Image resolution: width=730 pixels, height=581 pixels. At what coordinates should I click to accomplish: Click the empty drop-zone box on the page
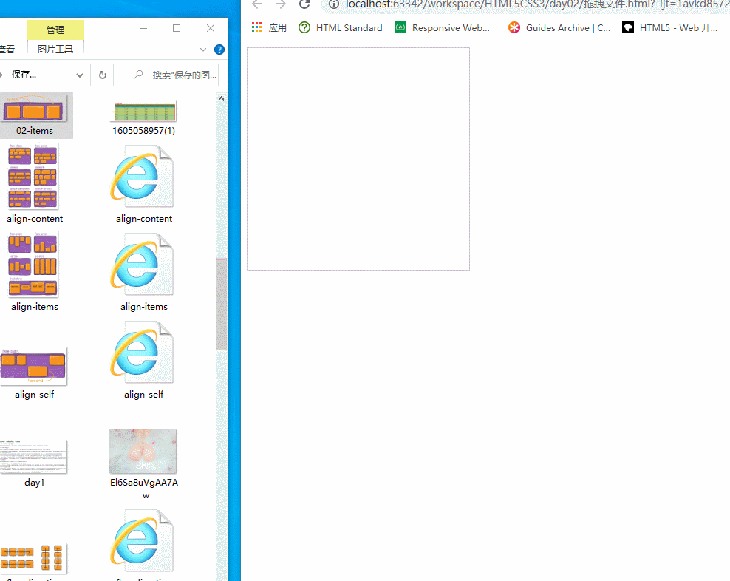tap(358, 159)
